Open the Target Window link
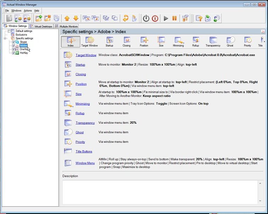 point(86,55)
